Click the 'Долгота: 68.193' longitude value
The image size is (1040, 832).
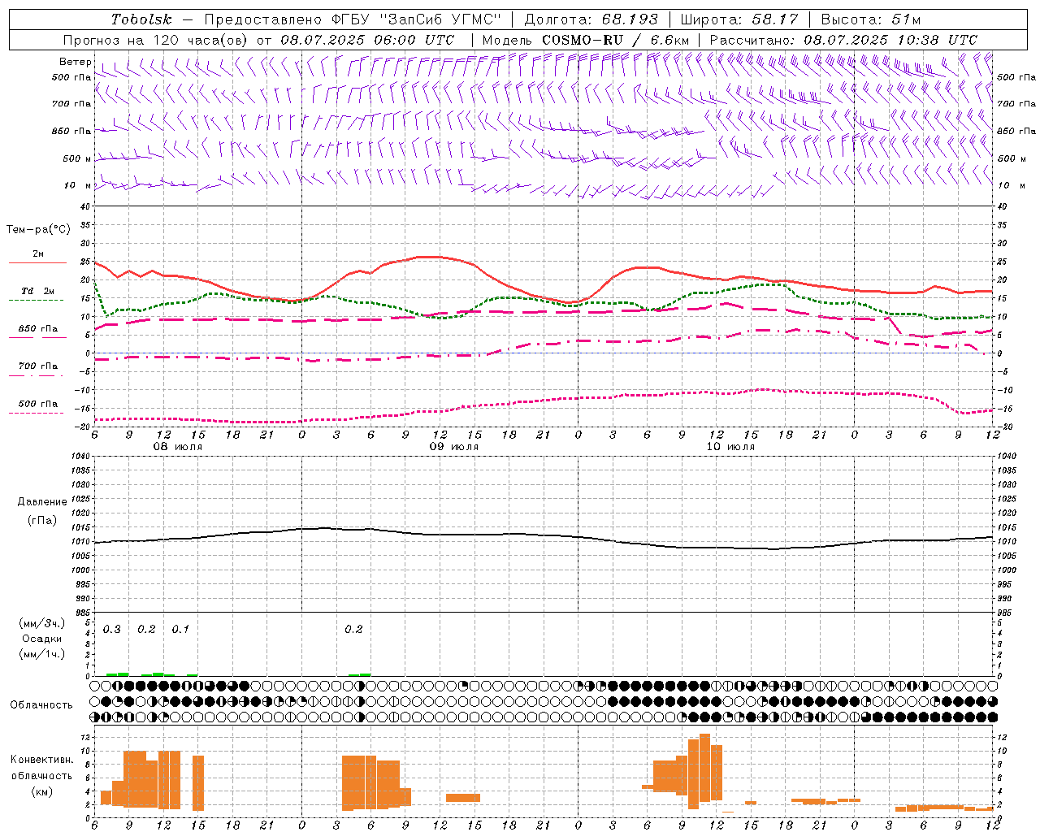point(591,19)
